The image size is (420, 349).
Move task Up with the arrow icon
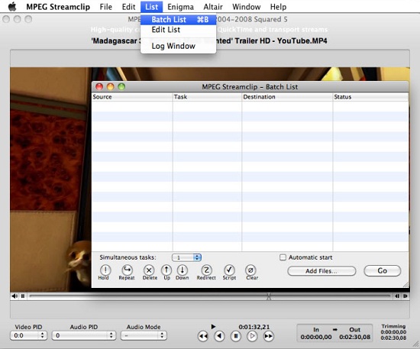(166, 270)
